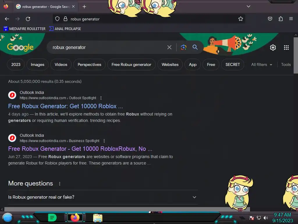This screenshot has height=224, width=298.
Task: Reload the current page
Action: 28,19
